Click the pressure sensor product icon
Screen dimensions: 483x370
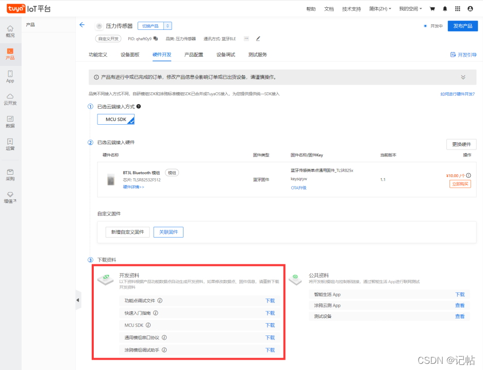(99, 26)
